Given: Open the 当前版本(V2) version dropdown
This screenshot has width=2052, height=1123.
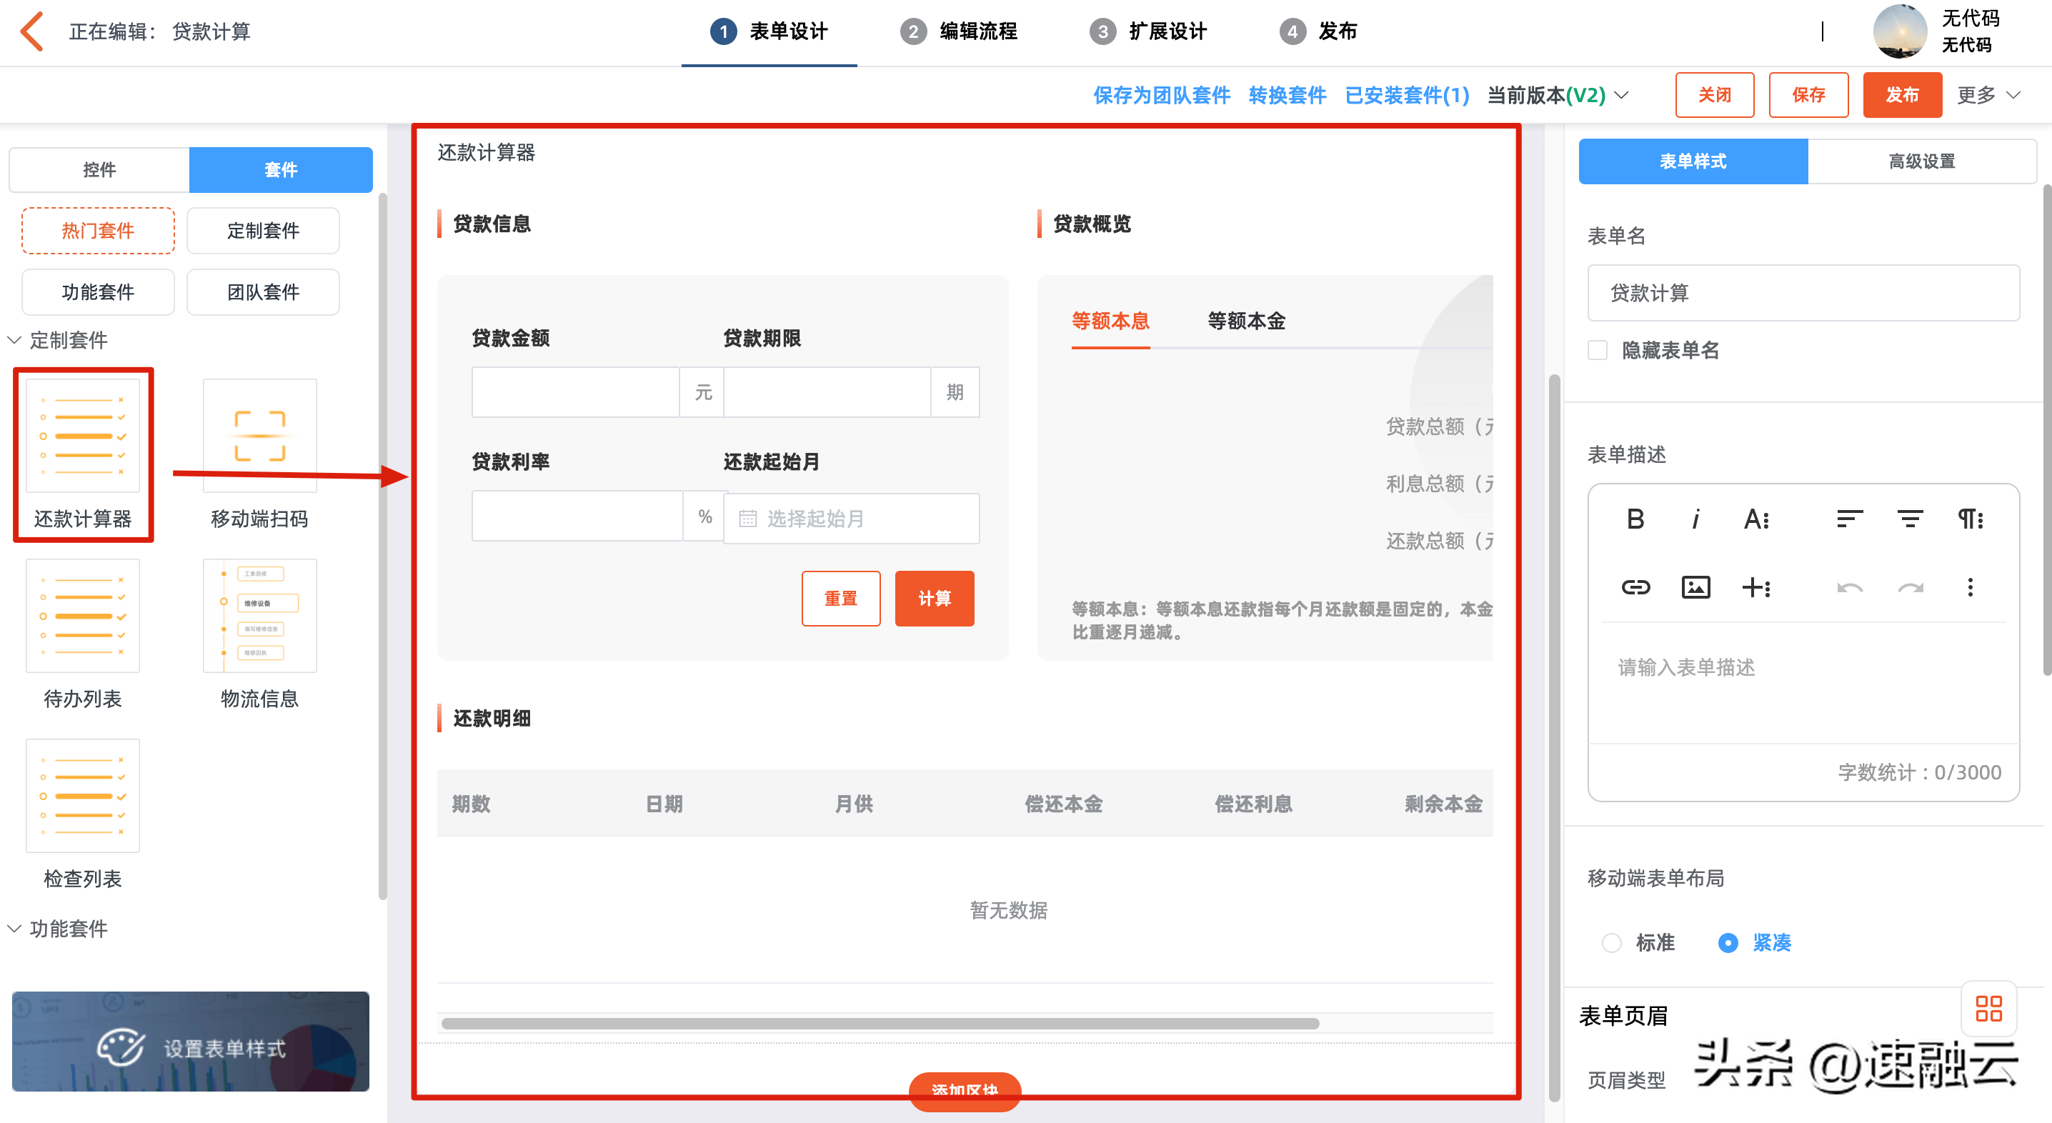Looking at the screenshot, I should tap(1558, 96).
